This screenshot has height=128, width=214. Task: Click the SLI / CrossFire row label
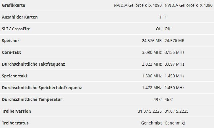16,29
